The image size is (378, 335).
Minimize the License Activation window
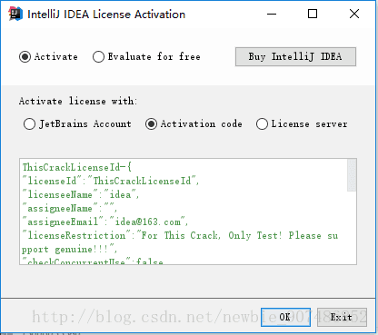click(272, 14)
